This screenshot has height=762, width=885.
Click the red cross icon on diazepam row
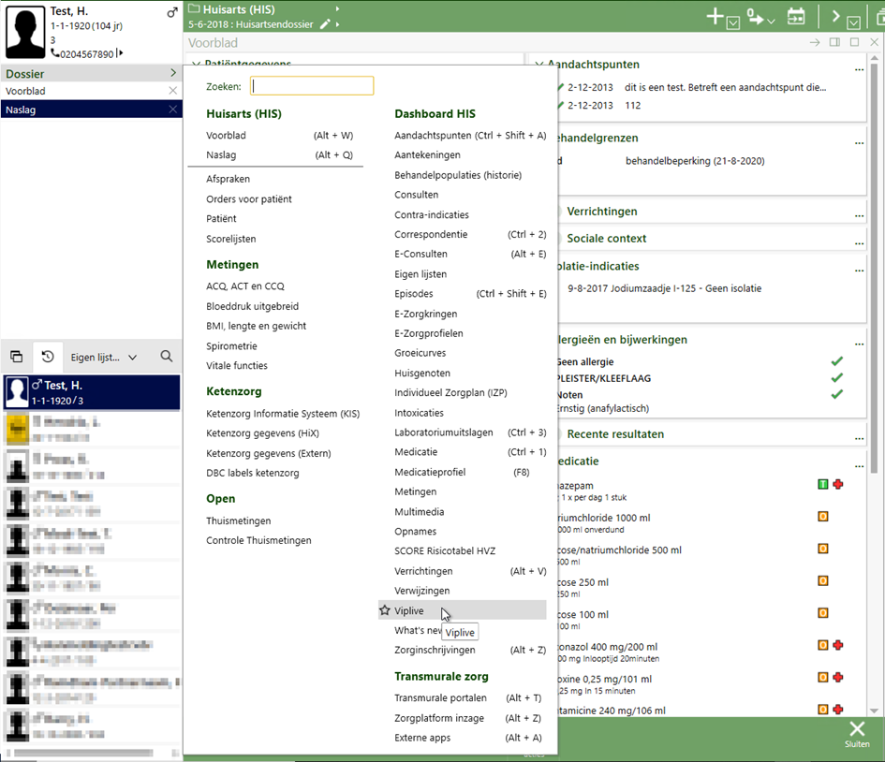(x=838, y=484)
